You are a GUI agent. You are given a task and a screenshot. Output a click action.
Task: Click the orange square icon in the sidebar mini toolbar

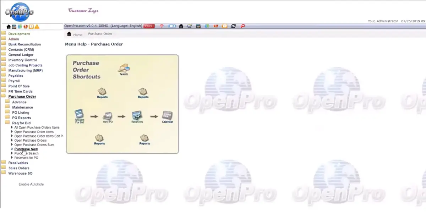click(31, 27)
